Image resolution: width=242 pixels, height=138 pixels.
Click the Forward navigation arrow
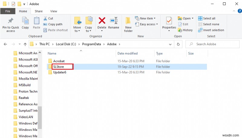pyautogui.click(x=13, y=44)
